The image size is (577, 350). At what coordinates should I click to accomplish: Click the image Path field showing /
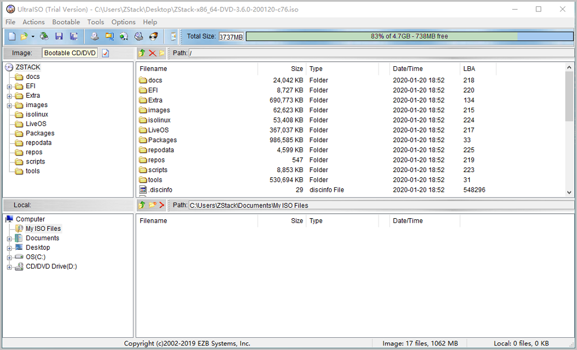pos(381,53)
